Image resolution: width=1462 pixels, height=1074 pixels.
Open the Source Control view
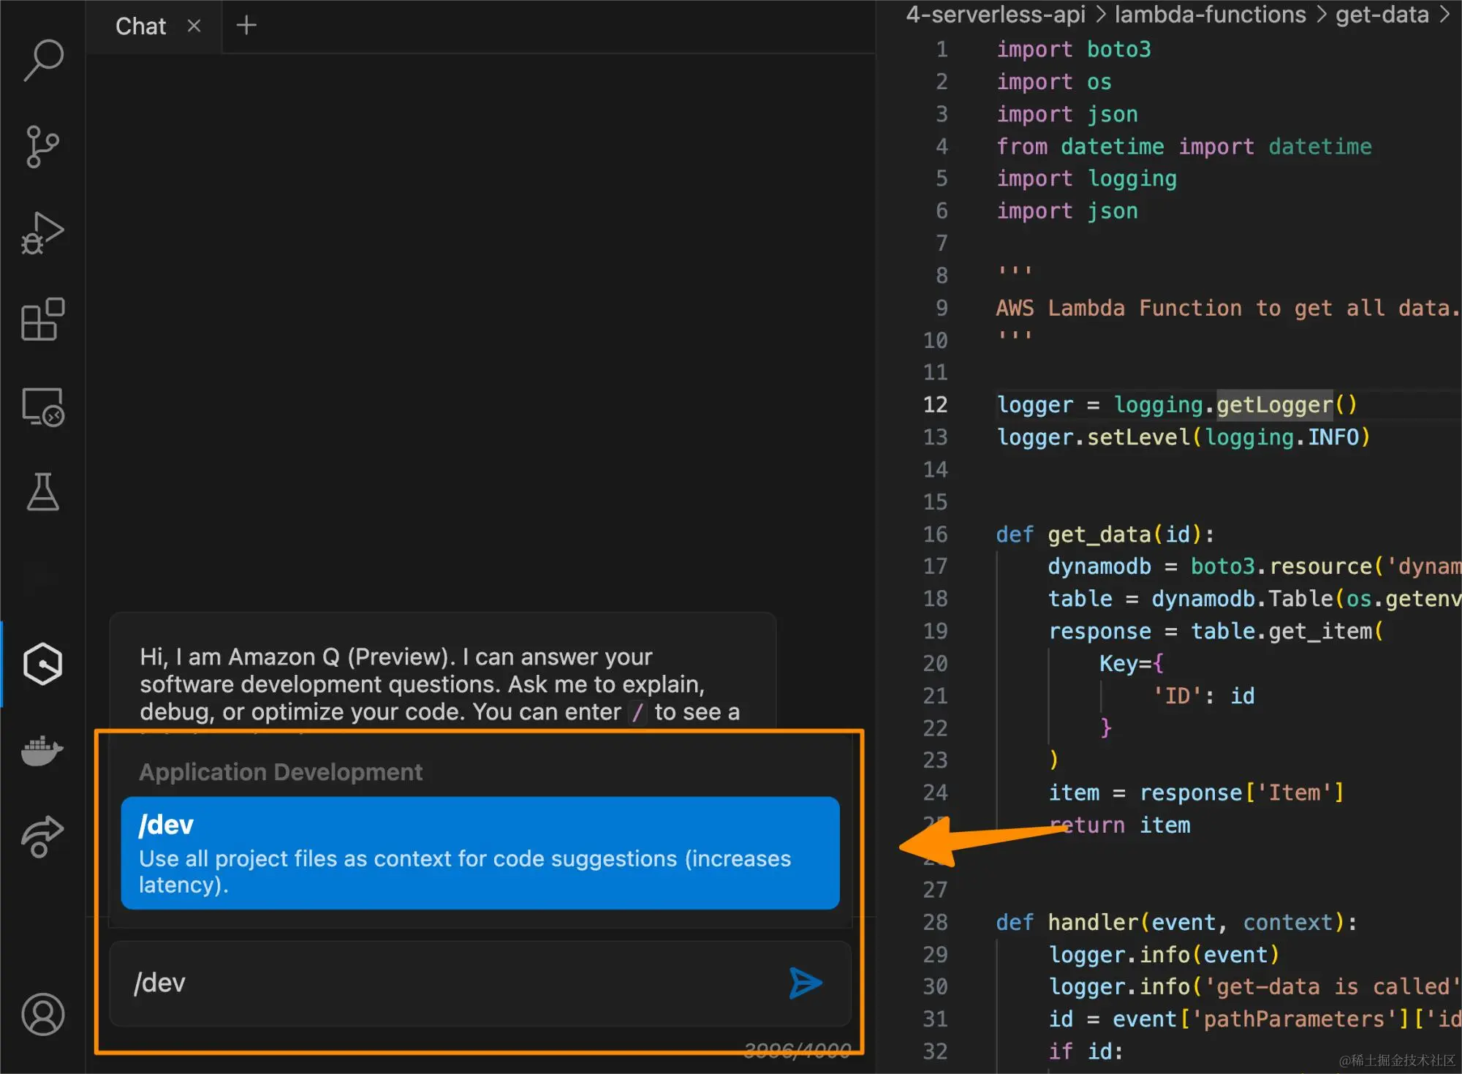pyautogui.click(x=43, y=146)
